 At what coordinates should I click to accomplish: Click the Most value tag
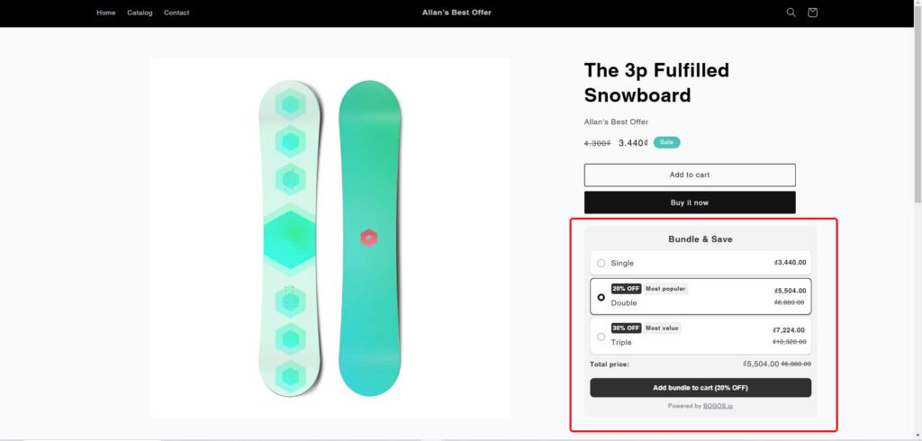[662, 328]
